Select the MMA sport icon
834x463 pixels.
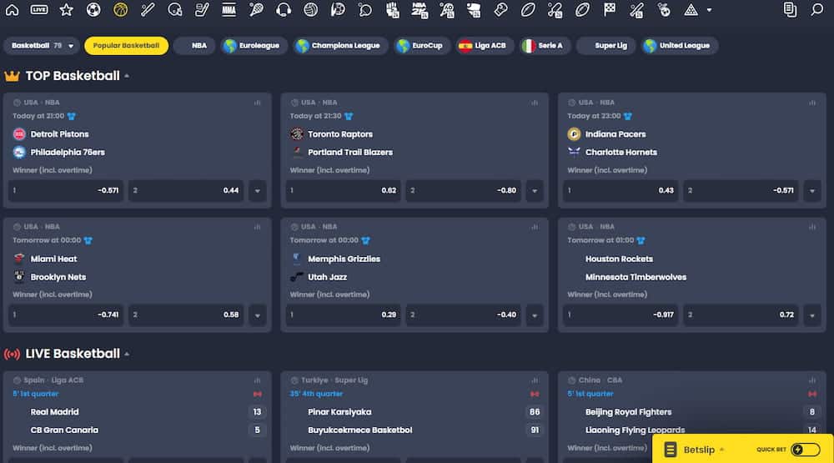coord(229,9)
